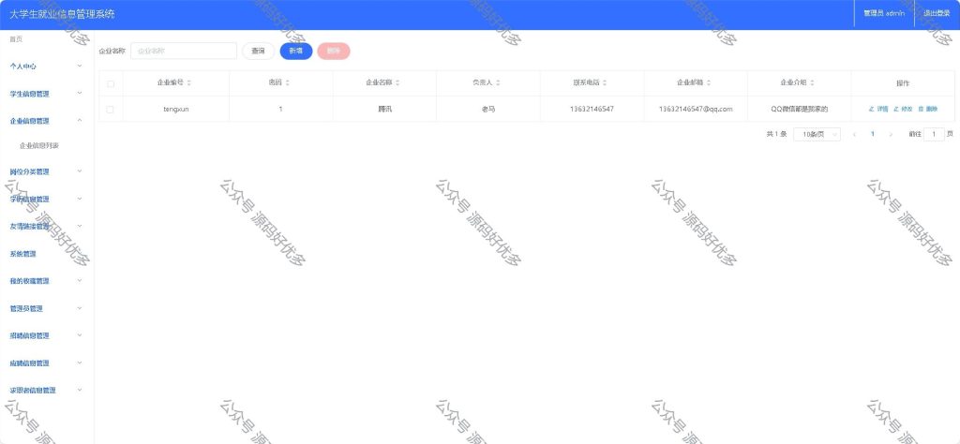The height and width of the screenshot is (444, 960).
Task: Open 详情 for the tengxun row
Action: click(878, 109)
